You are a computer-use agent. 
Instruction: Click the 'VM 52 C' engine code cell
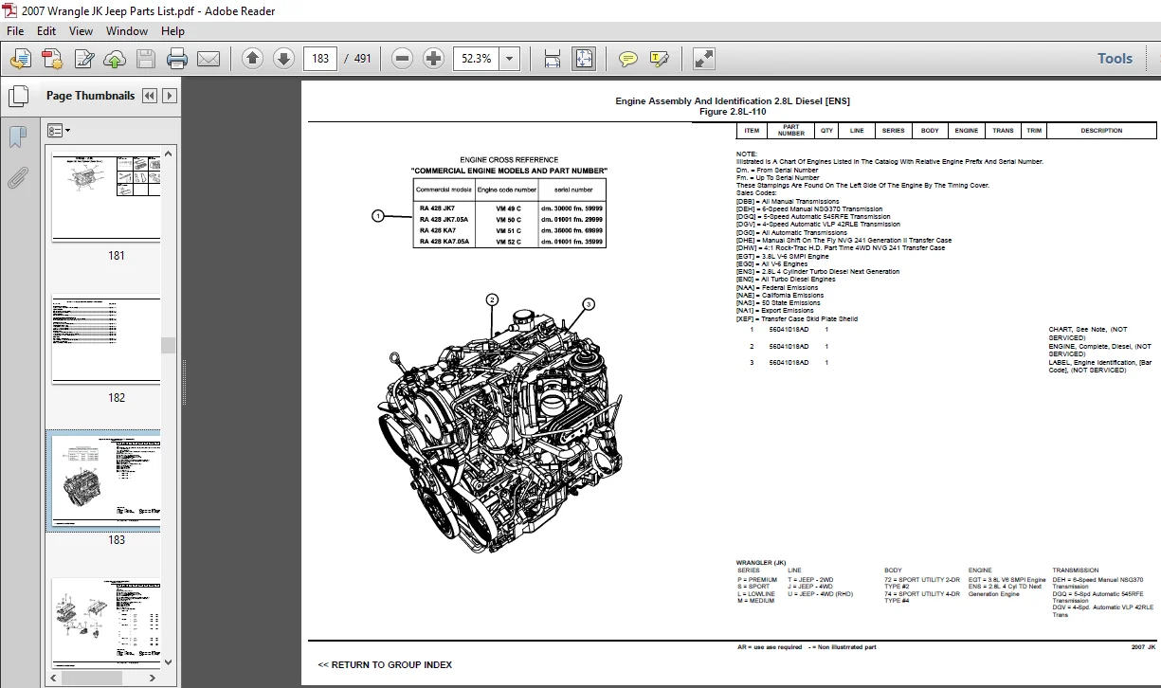click(x=508, y=242)
